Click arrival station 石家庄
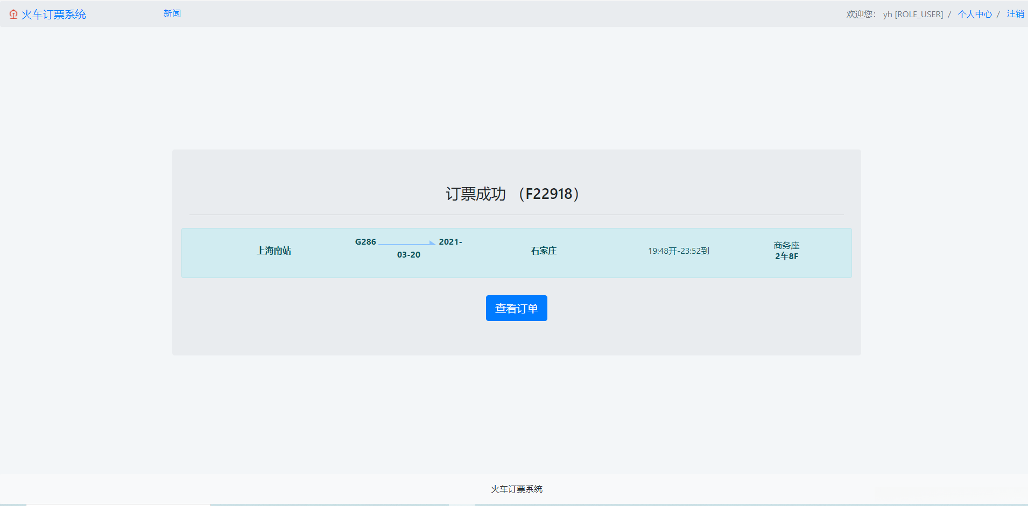Image resolution: width=1028 pixels, height=506 pixels. [544, 251]
